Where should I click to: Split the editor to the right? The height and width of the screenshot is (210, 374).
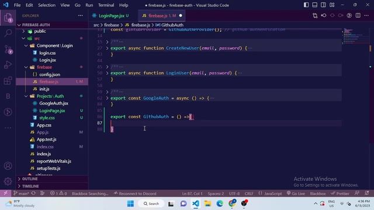(358, 16)
